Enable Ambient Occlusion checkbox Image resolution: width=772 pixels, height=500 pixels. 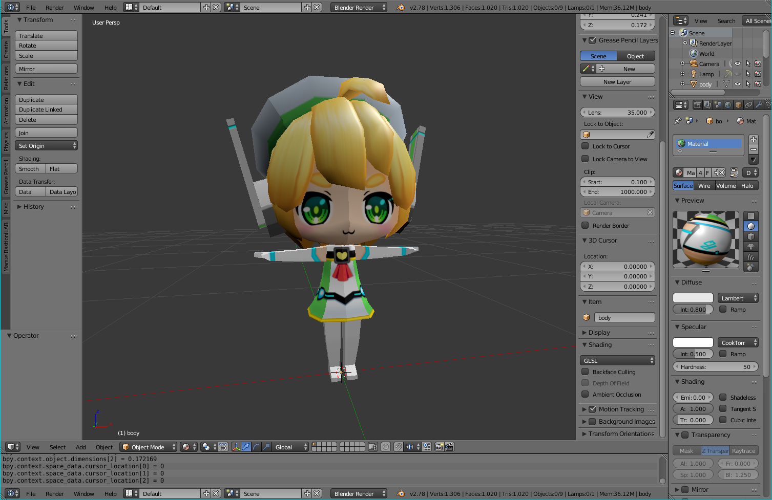(585, 394)
